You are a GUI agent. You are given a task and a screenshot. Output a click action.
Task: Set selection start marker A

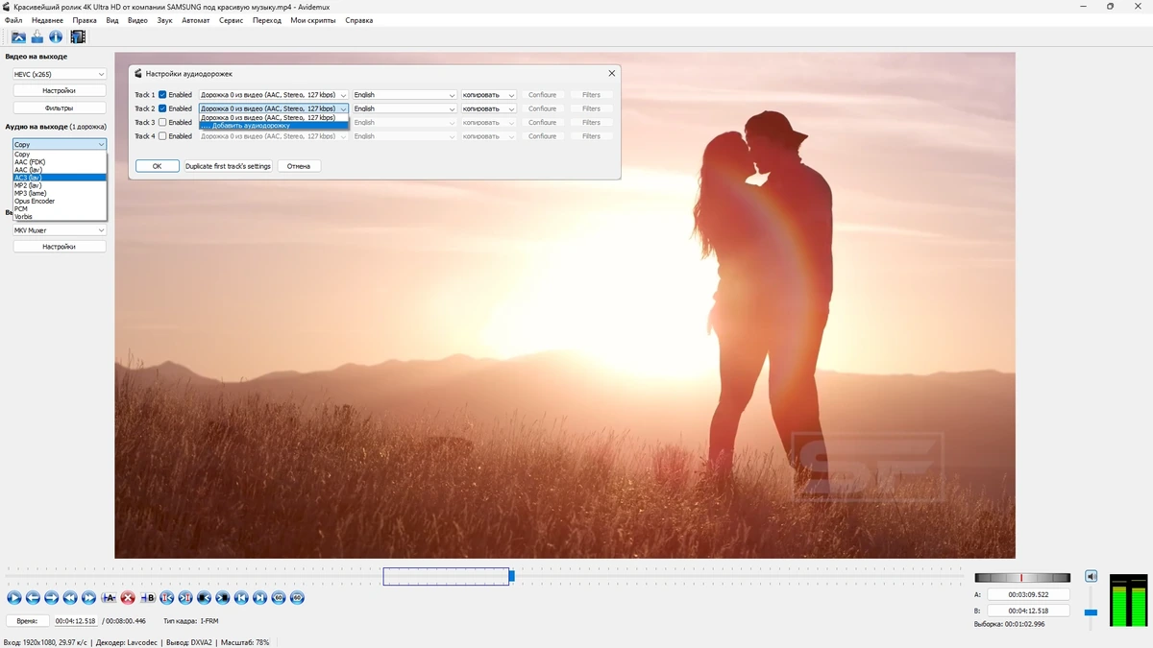click(109, 598)
